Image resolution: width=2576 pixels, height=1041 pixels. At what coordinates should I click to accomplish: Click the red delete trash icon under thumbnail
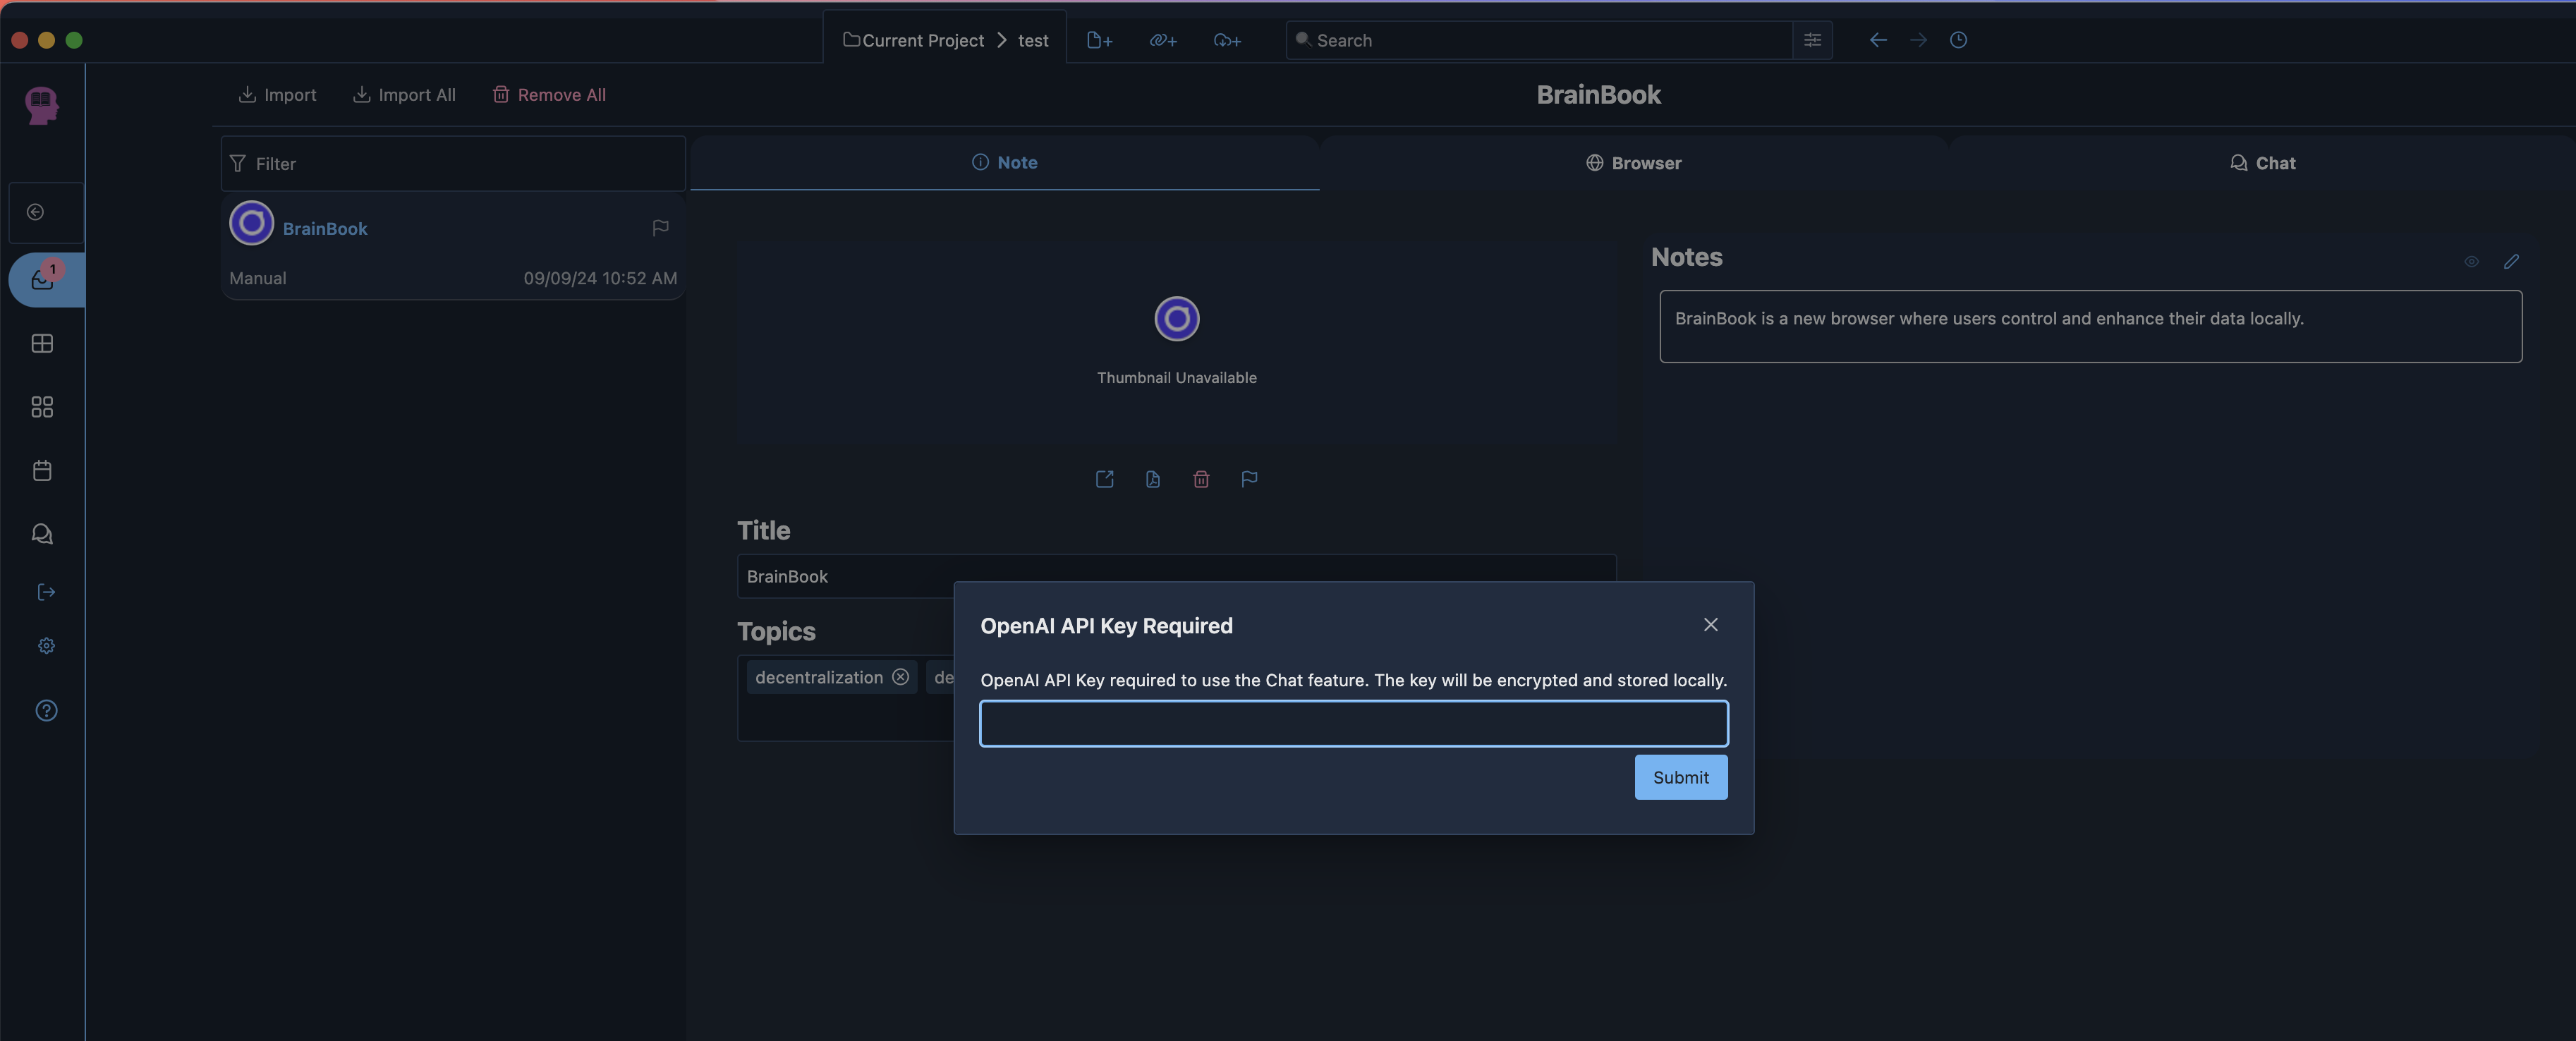[x=1201, y=479]
